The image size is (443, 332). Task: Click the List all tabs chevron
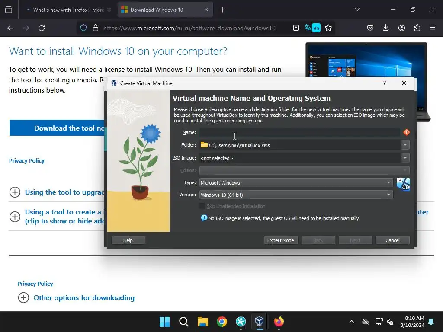[357, 10]
